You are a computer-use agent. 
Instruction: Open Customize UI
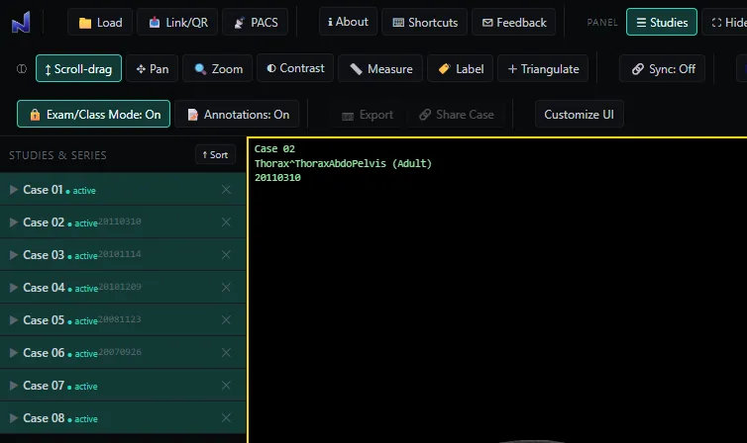(x=579, y=114)
